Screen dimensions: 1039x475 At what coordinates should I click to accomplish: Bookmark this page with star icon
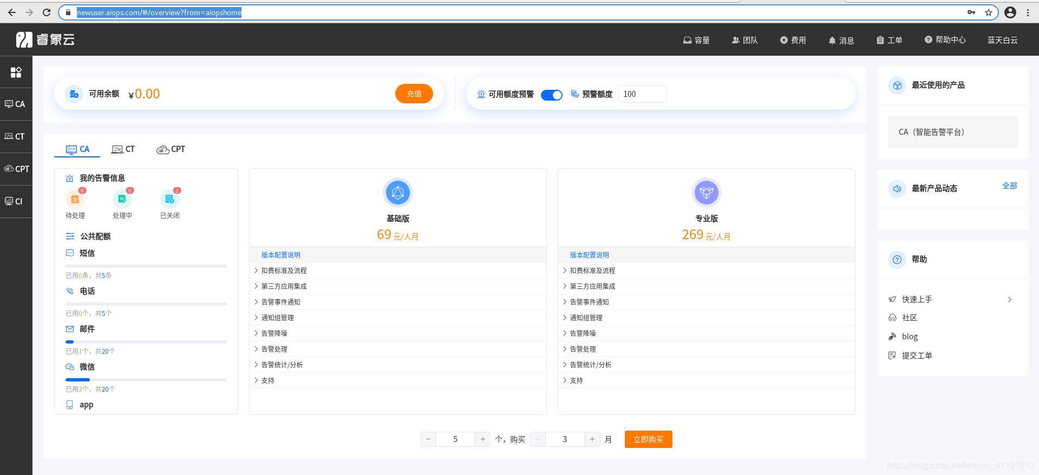tap(989, 12)
